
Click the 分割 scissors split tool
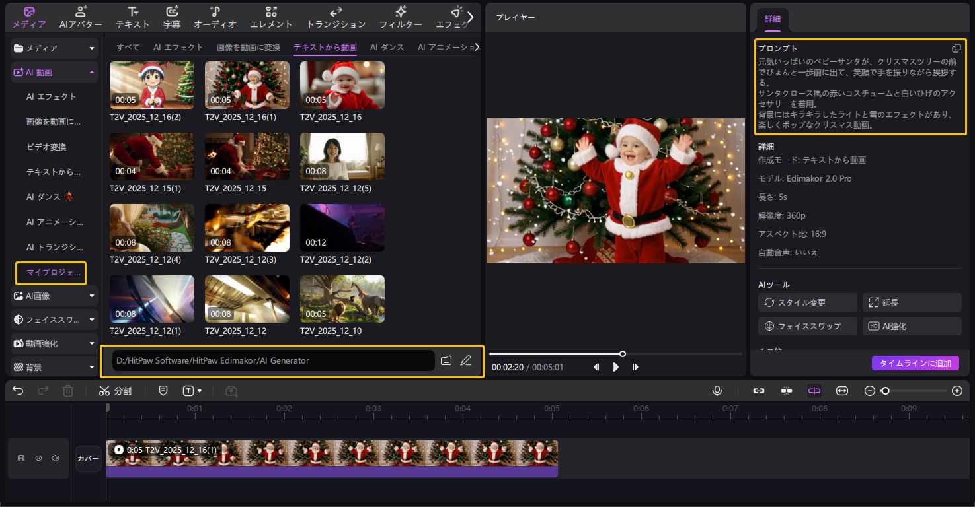point(116,391)
